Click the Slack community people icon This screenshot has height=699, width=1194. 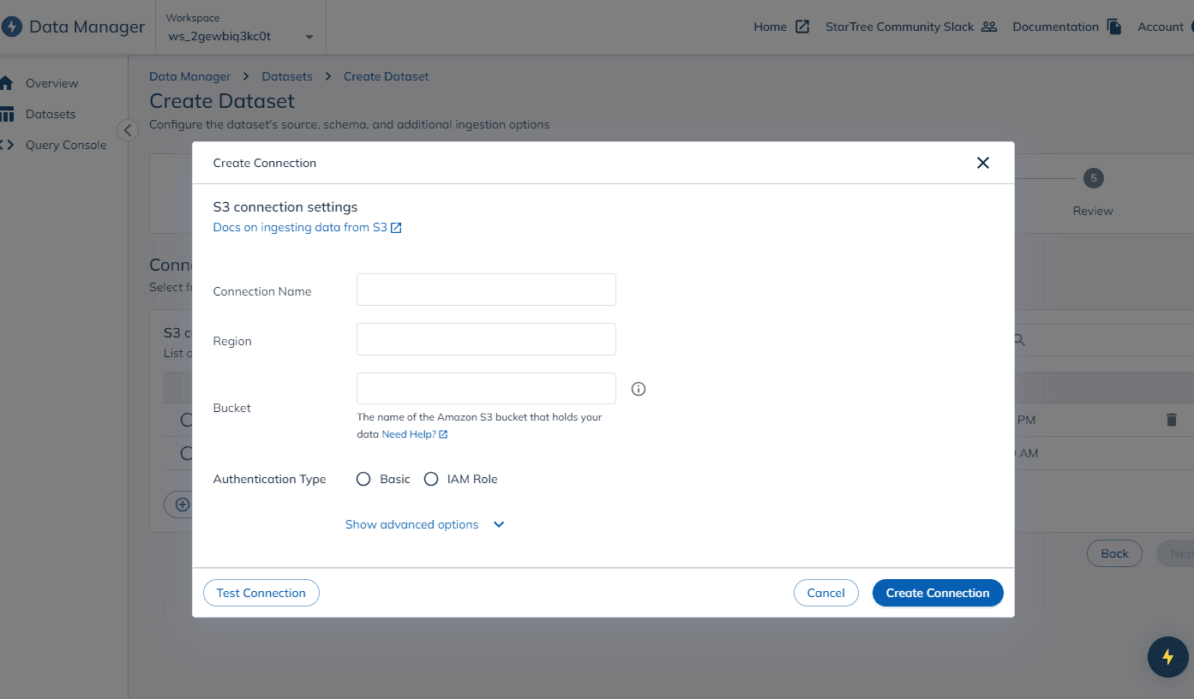point(989,26)
